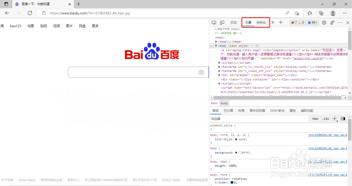352x186 pixels.
Task: Open the 更多 menu link
Action: pos(95,26)
